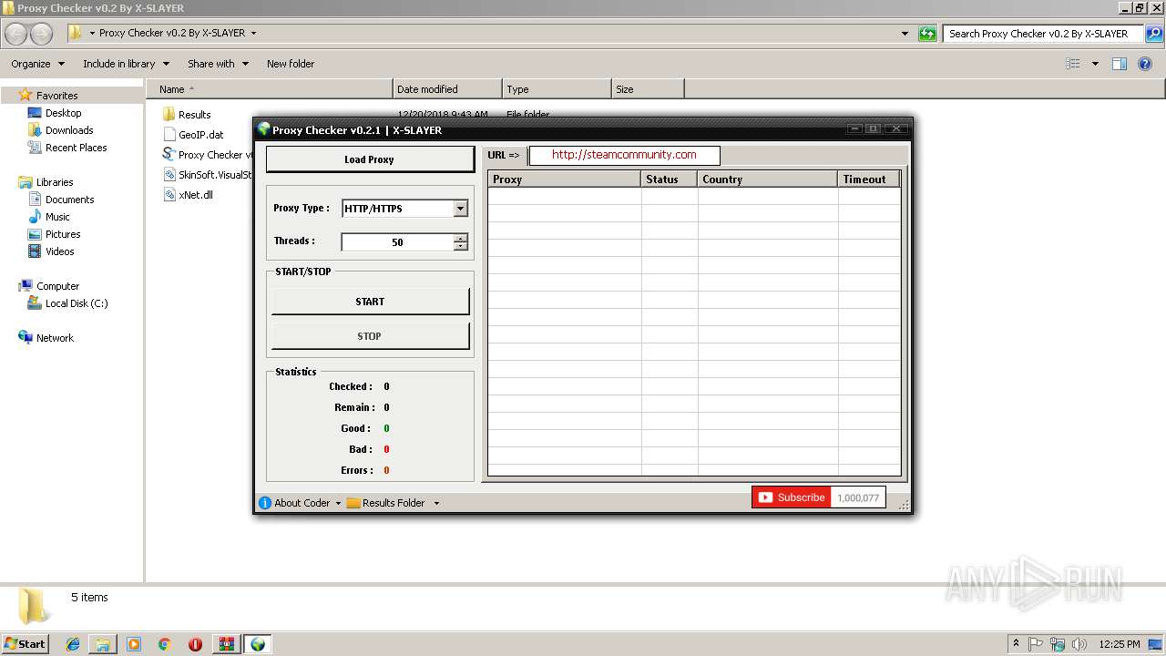Select Libraries in navigation pane
Screen dimensions: 1166x656
[55, 182]
